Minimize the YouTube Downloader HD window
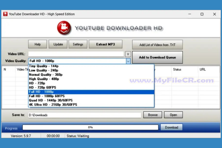 click(x=190, y=14)
